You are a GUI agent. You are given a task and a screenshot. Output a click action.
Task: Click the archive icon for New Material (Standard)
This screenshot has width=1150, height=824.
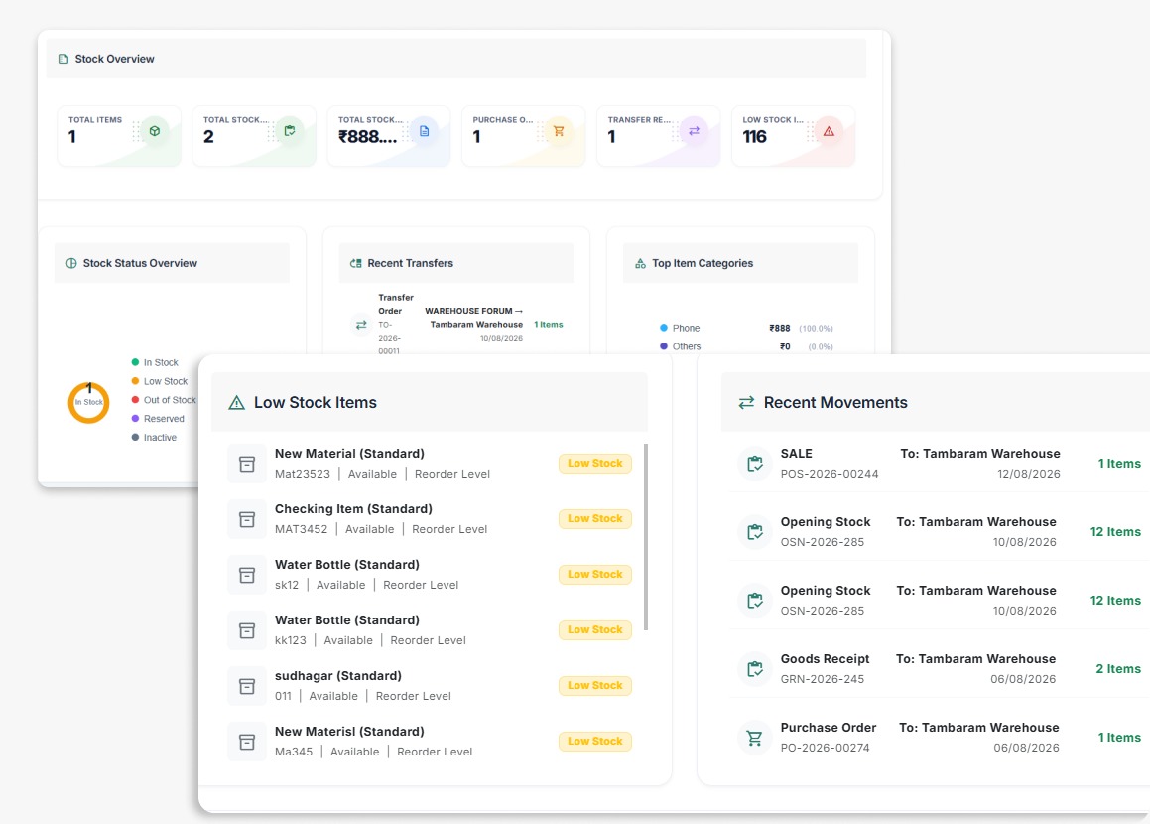247,464
